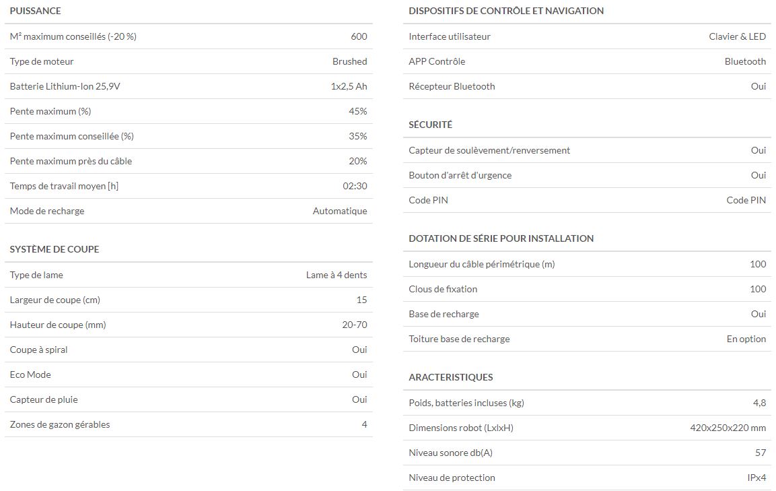Click the Automatique recharge mode value
Viewport: 776px width, 491px height.
point(339,211)
